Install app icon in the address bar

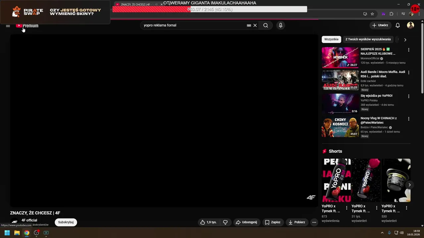[x=365, y=14]
